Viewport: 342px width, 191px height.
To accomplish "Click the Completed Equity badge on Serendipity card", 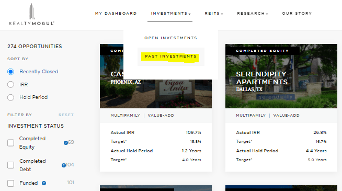I will click(262, 51).
